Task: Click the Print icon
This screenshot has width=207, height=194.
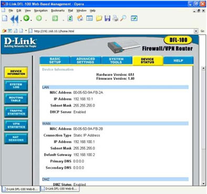Action: point(115,18)
